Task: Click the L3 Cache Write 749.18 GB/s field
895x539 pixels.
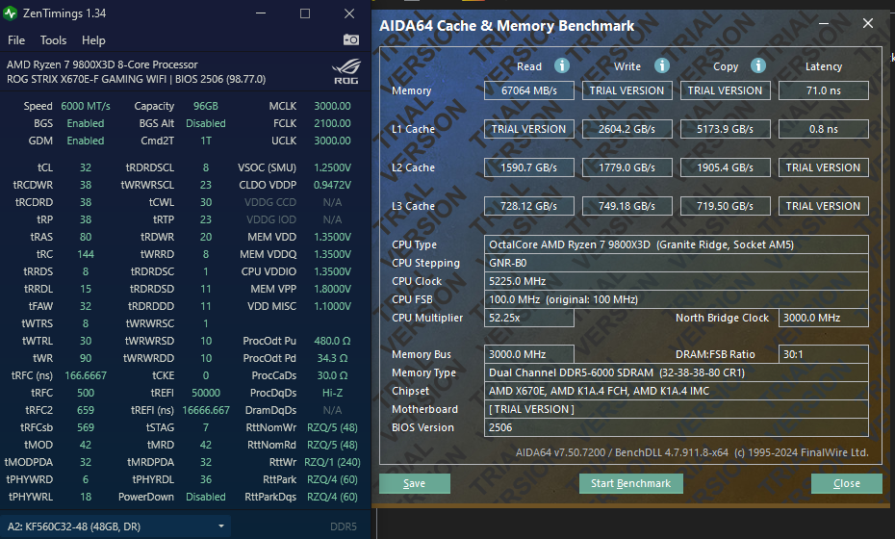Action: tap(626, 206)
